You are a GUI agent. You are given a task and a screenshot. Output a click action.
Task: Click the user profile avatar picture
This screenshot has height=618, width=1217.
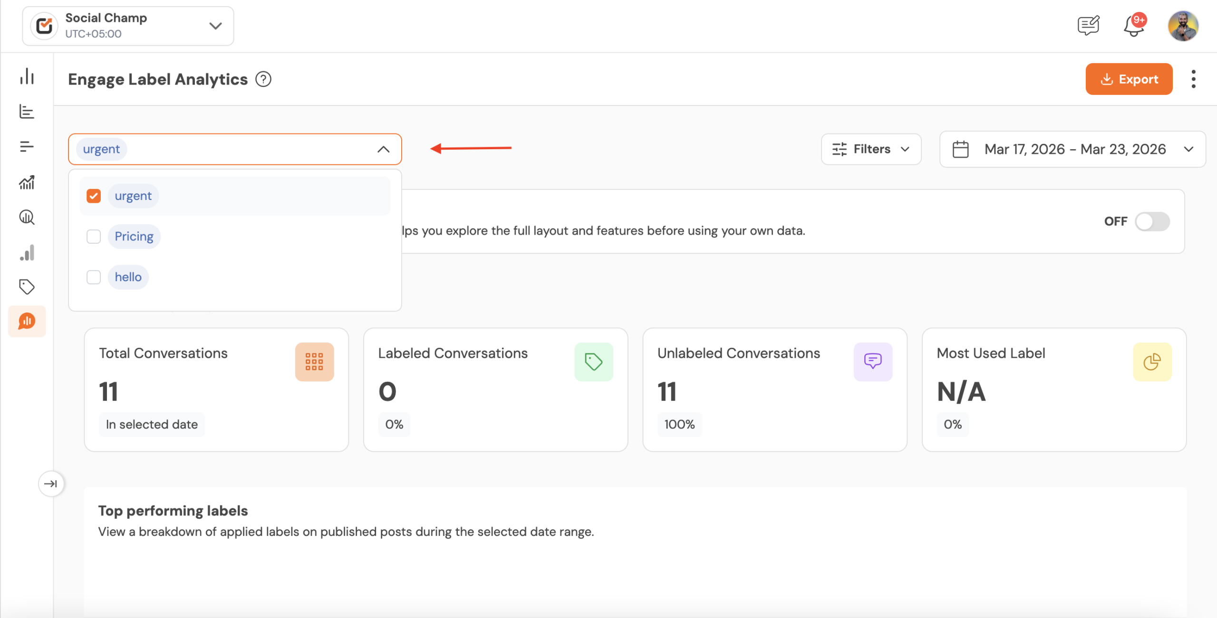pos(1184,26)
